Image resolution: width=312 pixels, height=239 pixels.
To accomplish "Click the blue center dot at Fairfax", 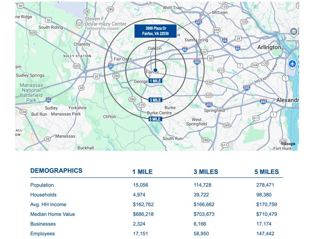I will [x=155, y=70].
